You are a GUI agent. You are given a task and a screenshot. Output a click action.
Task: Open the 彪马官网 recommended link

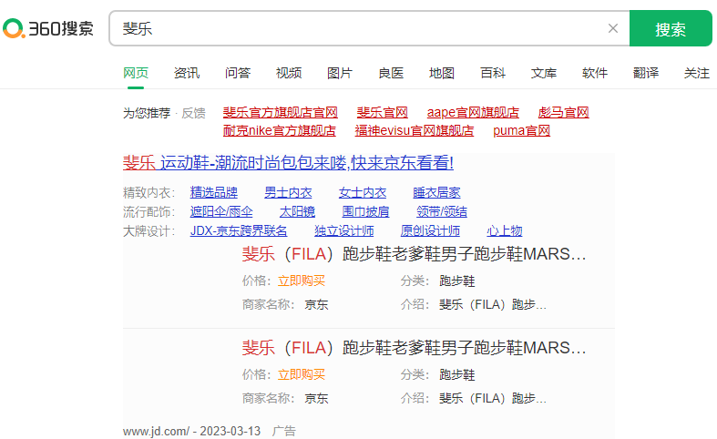(563, 113)
